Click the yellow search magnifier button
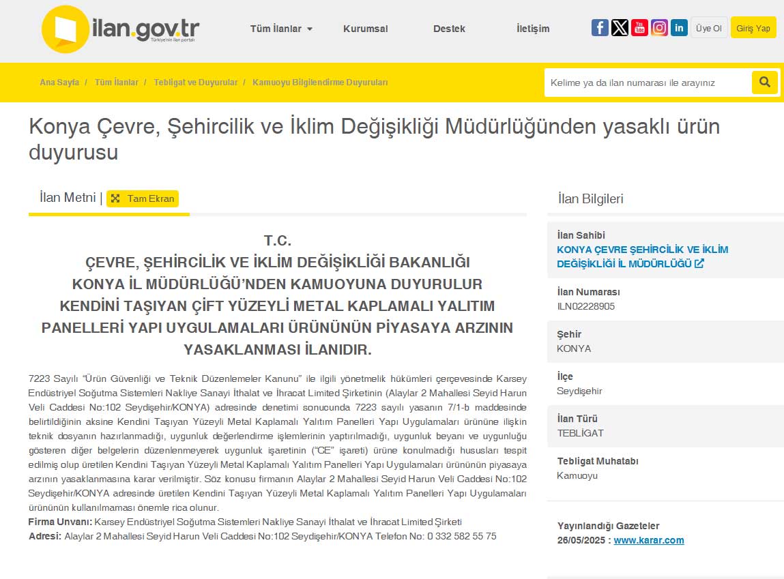This screenshot has width=784, height=579. (x=764, y=82)
